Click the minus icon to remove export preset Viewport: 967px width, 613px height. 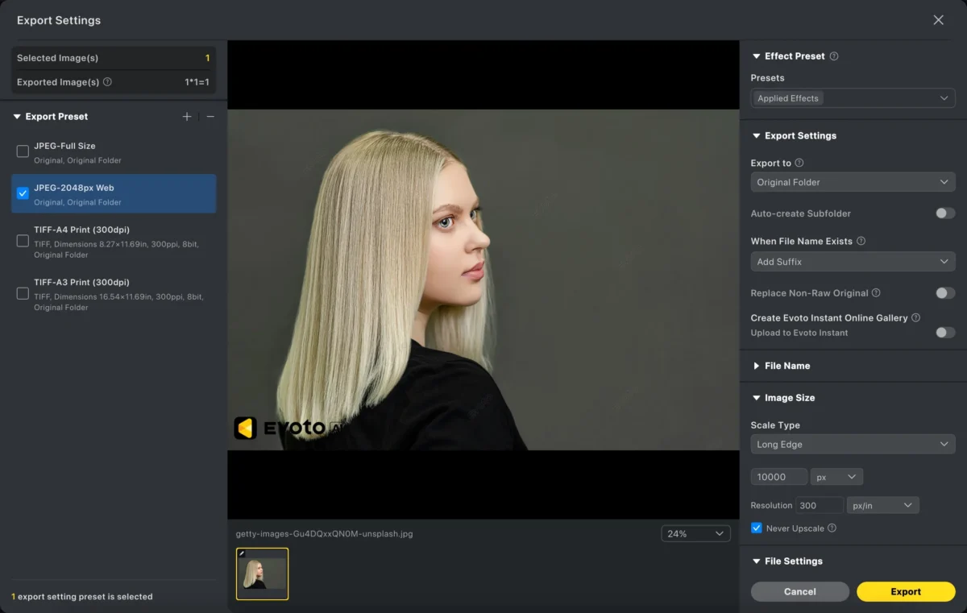pos(210,117)
